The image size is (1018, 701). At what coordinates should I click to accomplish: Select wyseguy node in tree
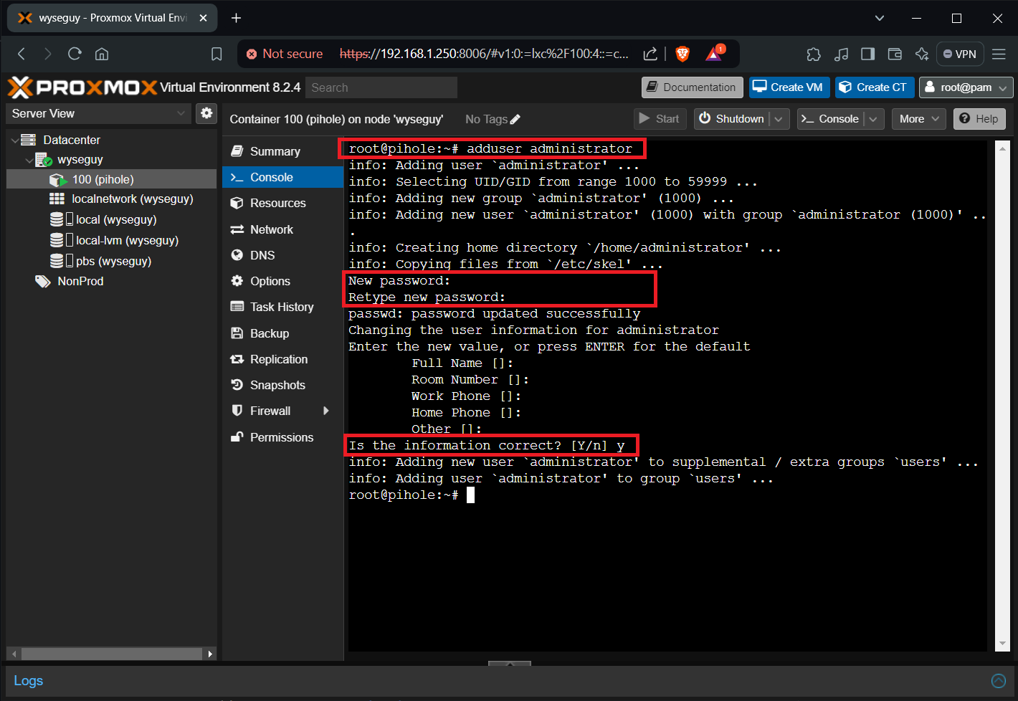pos(80,160)
